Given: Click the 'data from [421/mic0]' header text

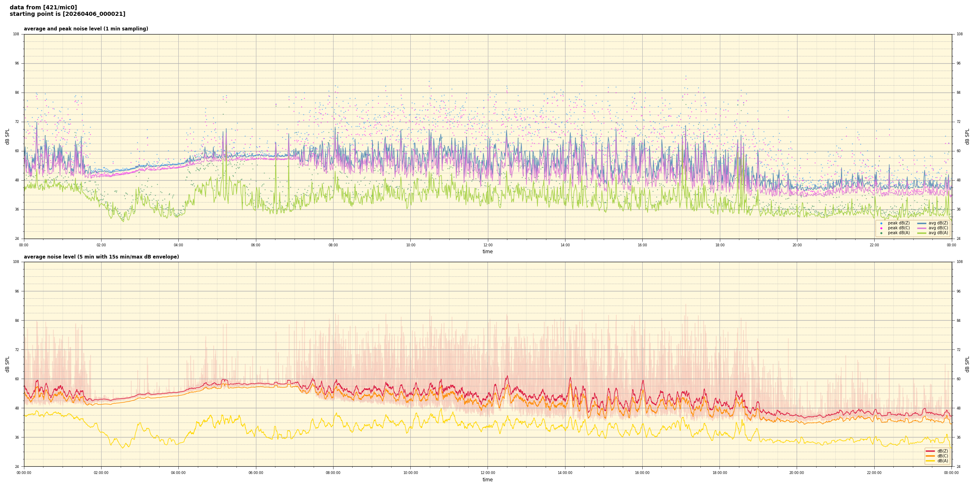Looking at the screenshot, I should click(43, 7).
